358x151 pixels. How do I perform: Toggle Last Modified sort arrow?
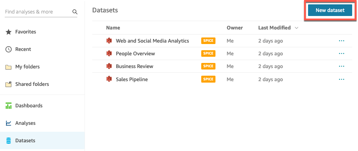[296, 28]
